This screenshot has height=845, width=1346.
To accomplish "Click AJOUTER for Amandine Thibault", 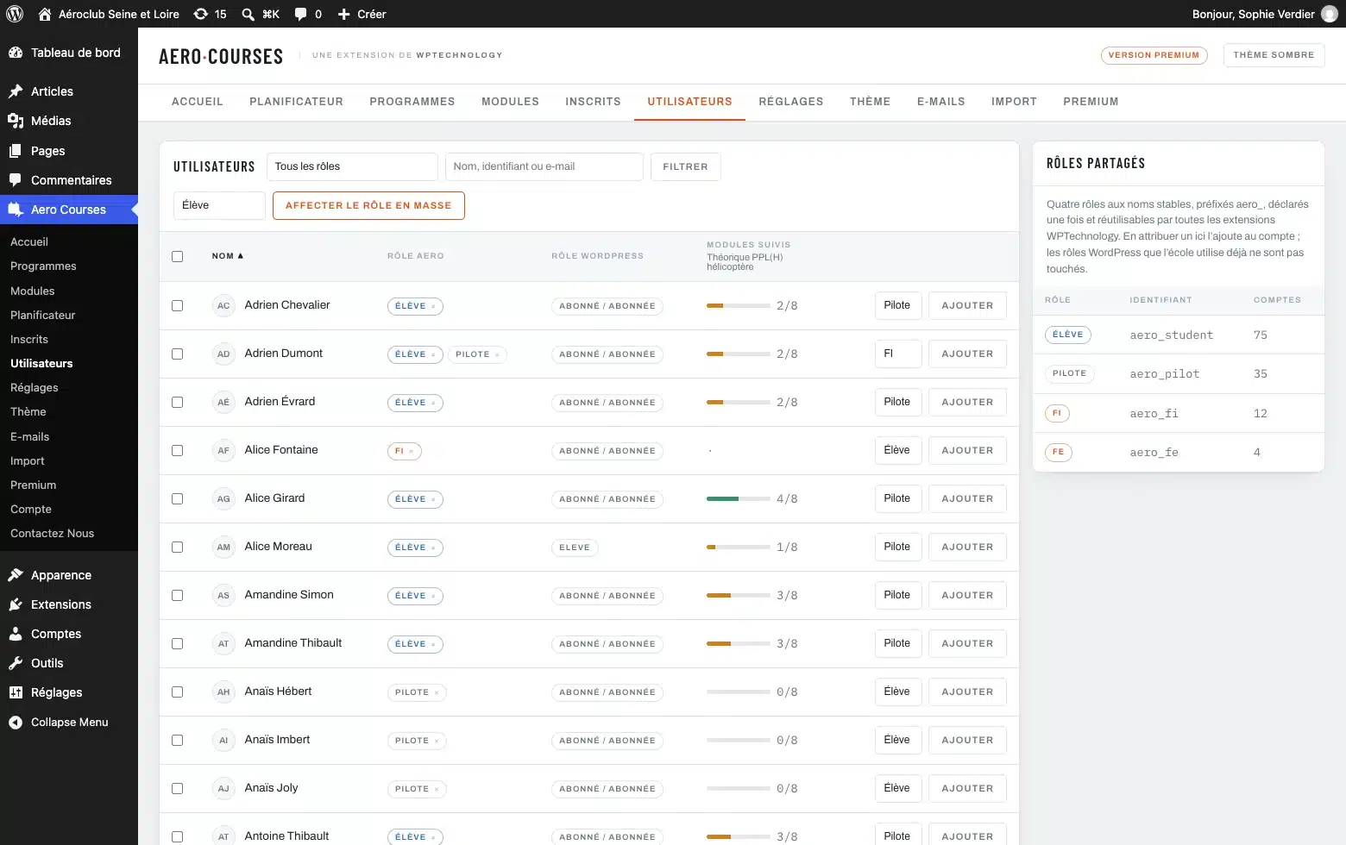I will click(967, 643).
